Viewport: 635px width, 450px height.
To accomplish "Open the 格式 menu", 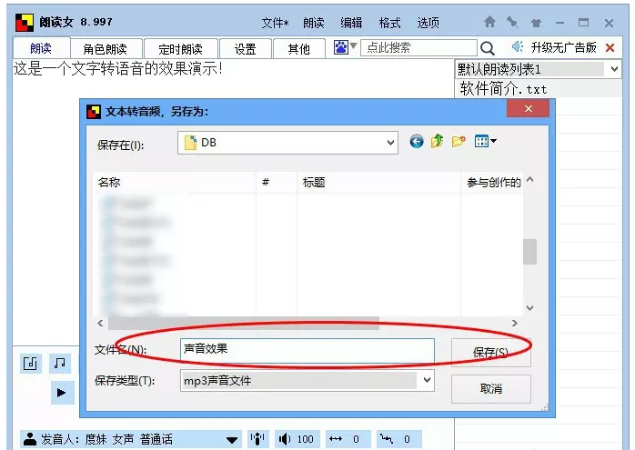I will pyautogui.click(x=389, y=23).
